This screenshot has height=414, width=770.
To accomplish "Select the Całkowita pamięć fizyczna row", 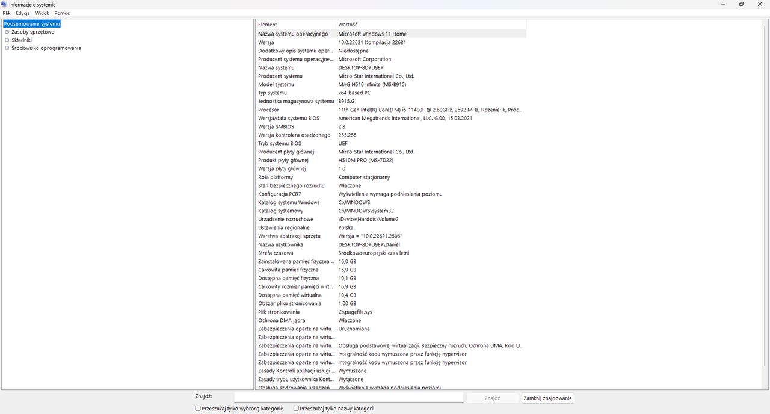I will click(x=391, y=270).
